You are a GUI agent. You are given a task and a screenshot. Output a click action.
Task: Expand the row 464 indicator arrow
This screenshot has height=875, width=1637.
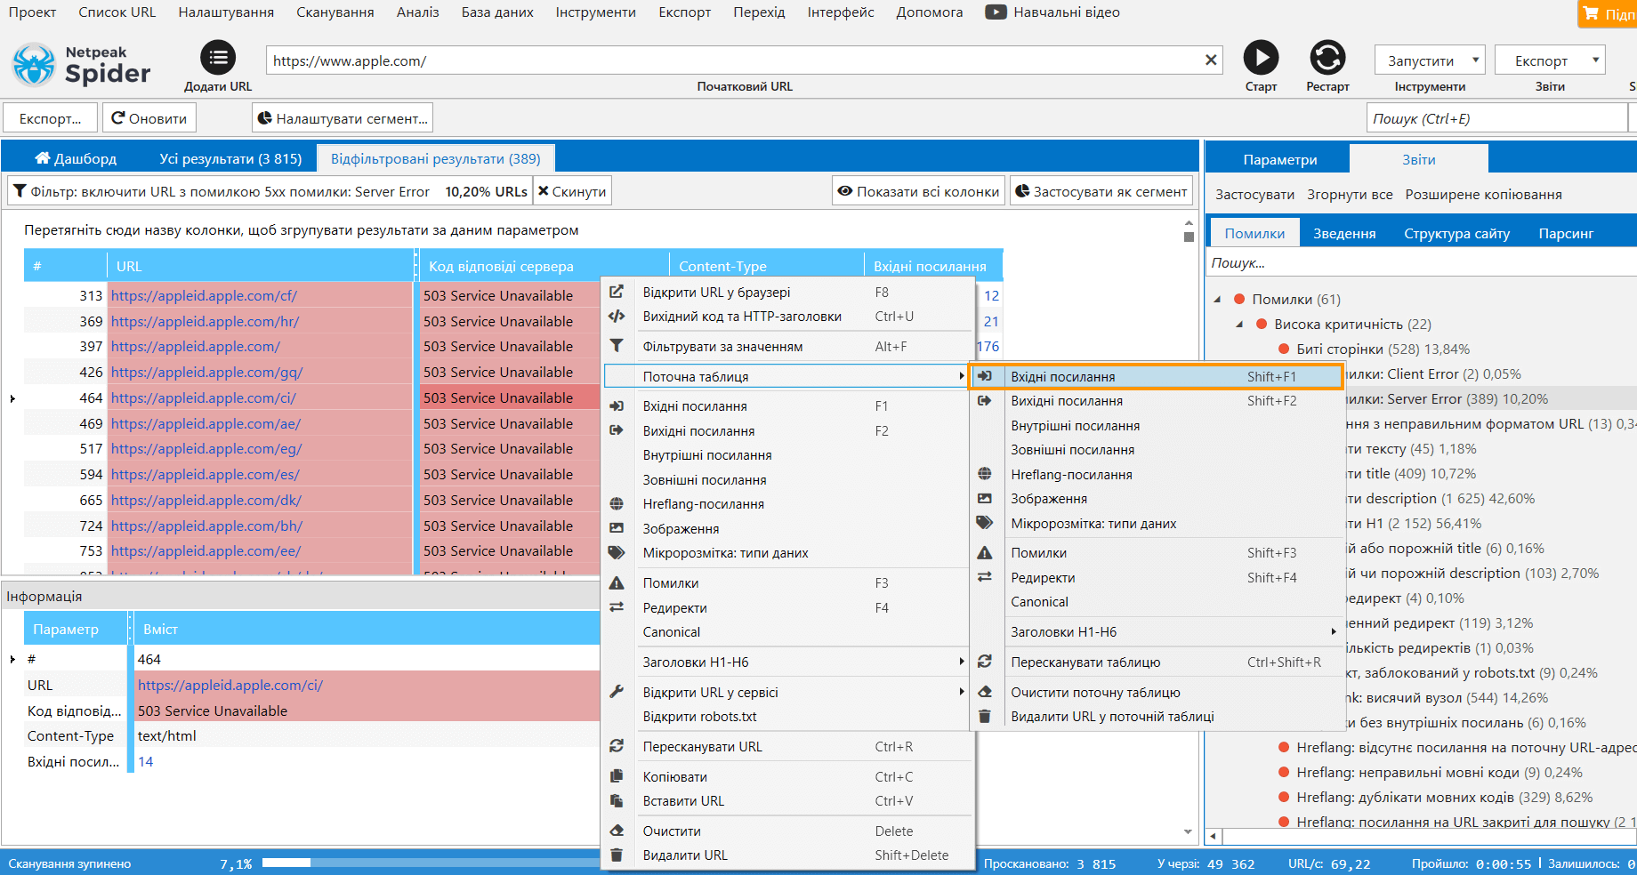point(12,398)
